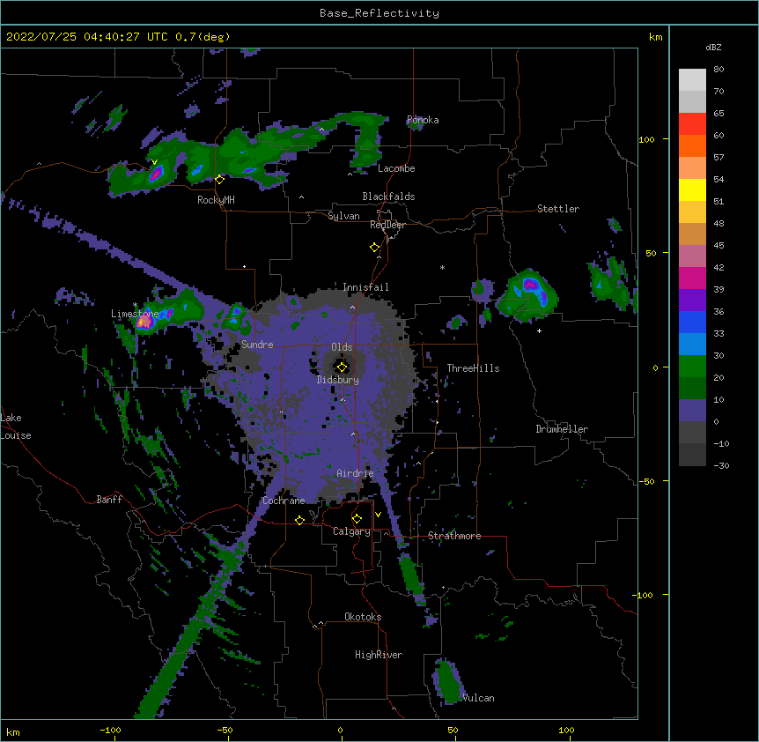Click the Banff town label

pos(109,500)
